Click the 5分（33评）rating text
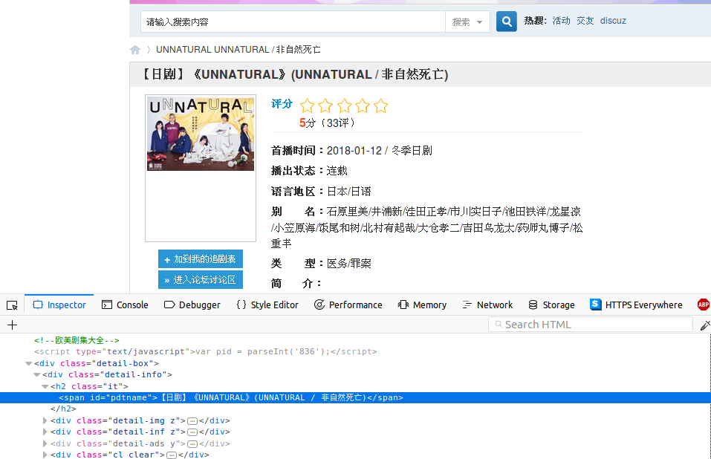711x459 pixels. pyautogui.click(x=326, y=123)
